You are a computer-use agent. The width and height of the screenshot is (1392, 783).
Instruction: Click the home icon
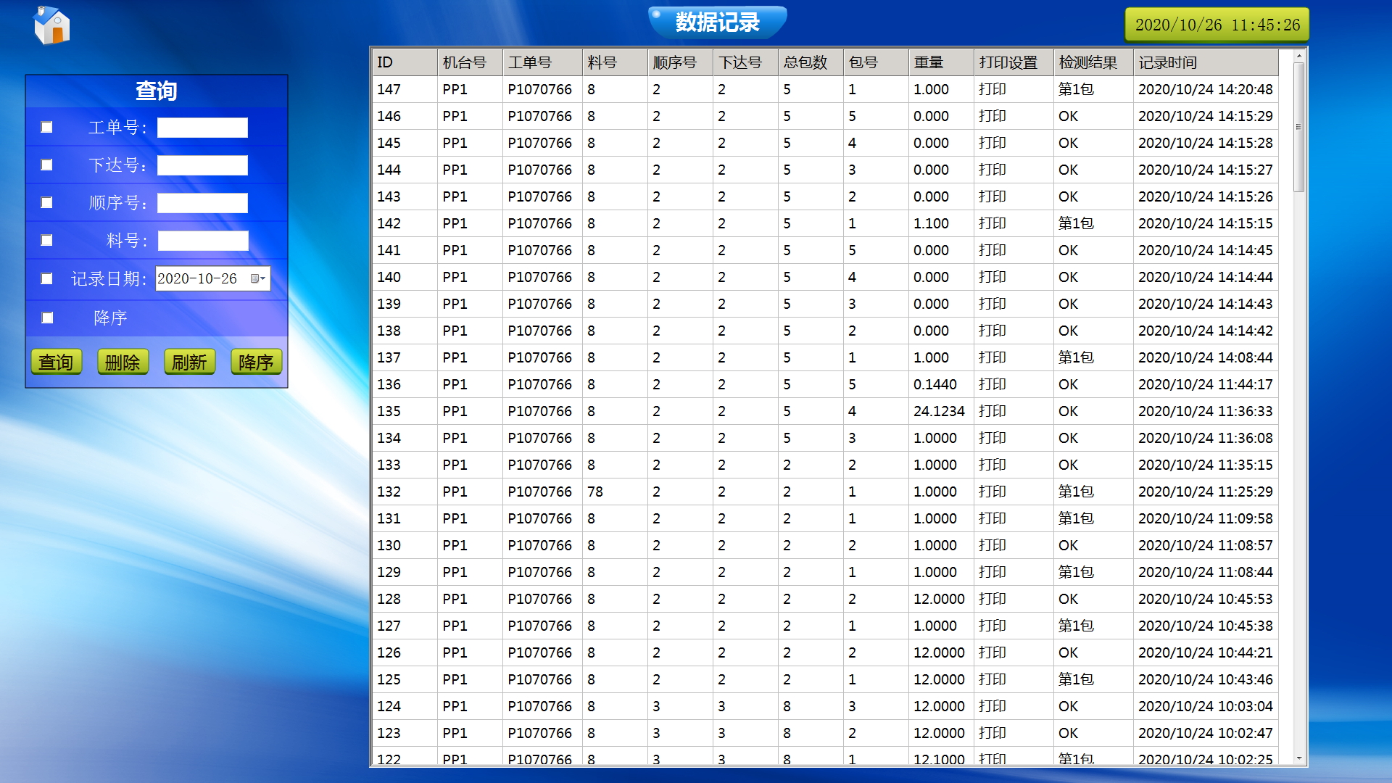[x=51, y=26]
